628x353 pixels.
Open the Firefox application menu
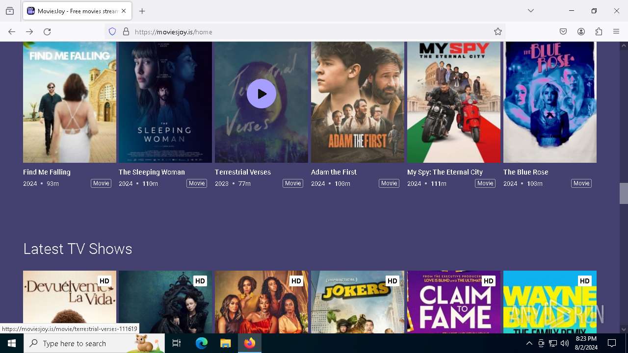tap(616, 32)
